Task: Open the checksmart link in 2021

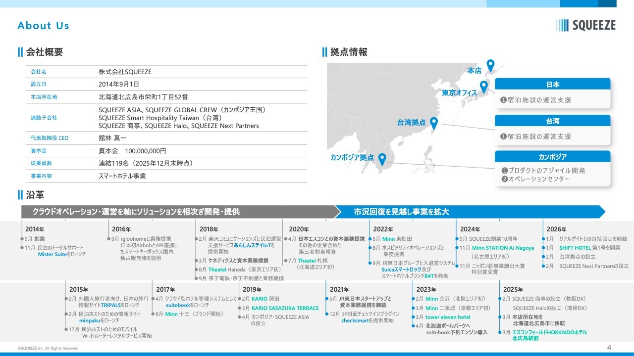Action: coord(356,320)
